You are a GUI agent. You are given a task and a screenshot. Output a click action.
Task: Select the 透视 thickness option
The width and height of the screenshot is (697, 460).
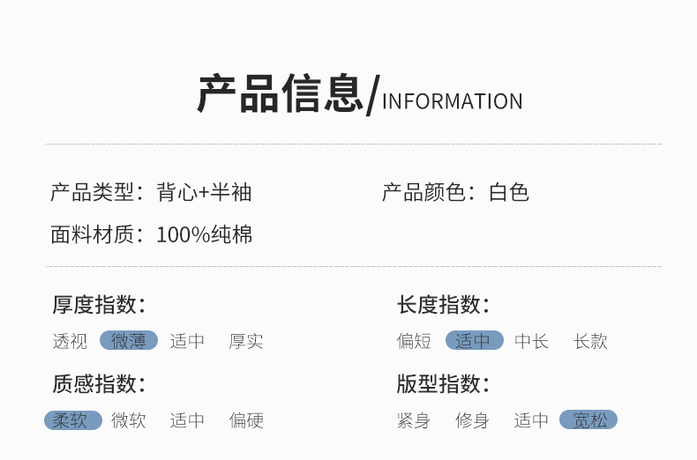pos(70,341)
